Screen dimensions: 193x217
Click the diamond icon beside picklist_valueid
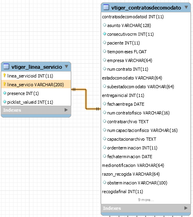pyautogui.click(x=4, y=102)
